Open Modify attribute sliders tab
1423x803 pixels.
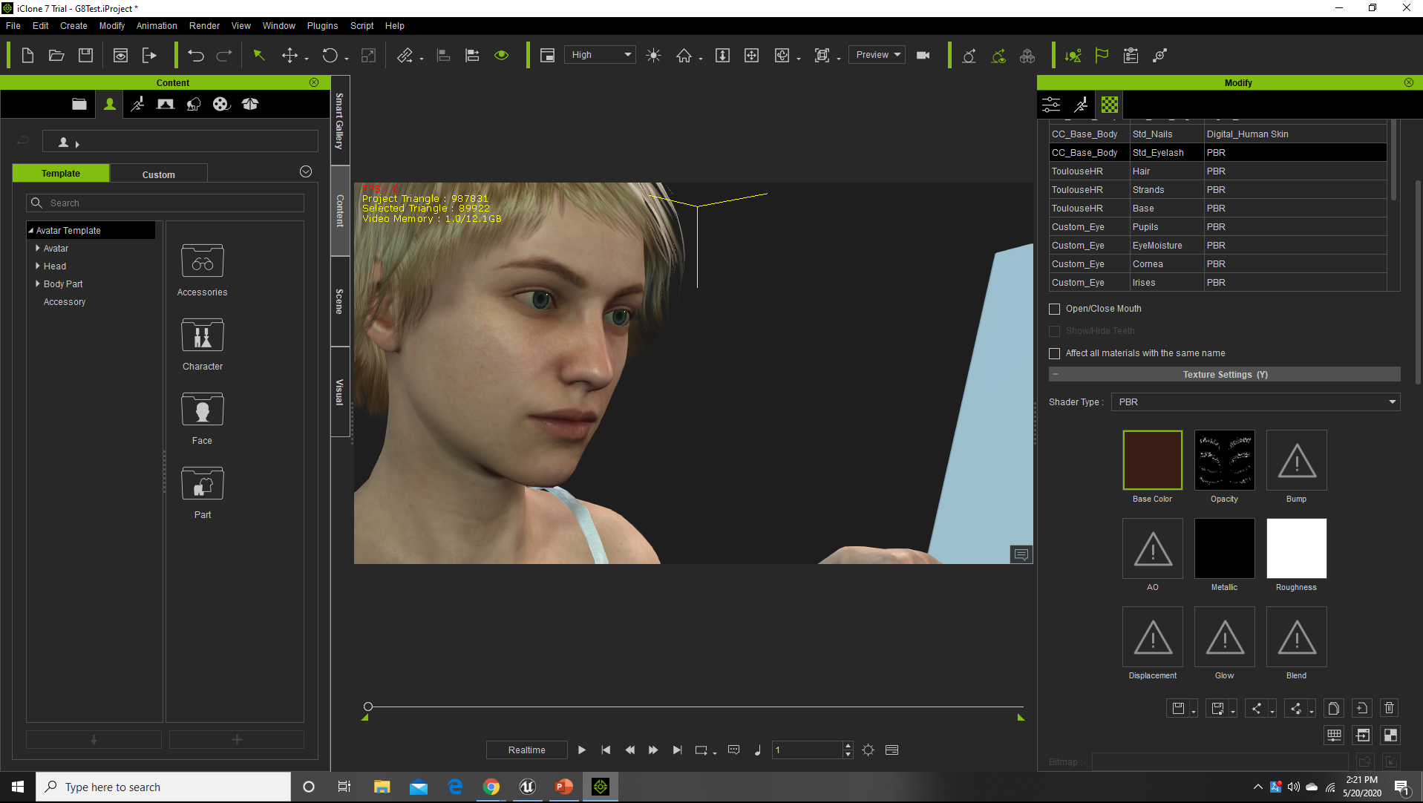(1051, 105)
